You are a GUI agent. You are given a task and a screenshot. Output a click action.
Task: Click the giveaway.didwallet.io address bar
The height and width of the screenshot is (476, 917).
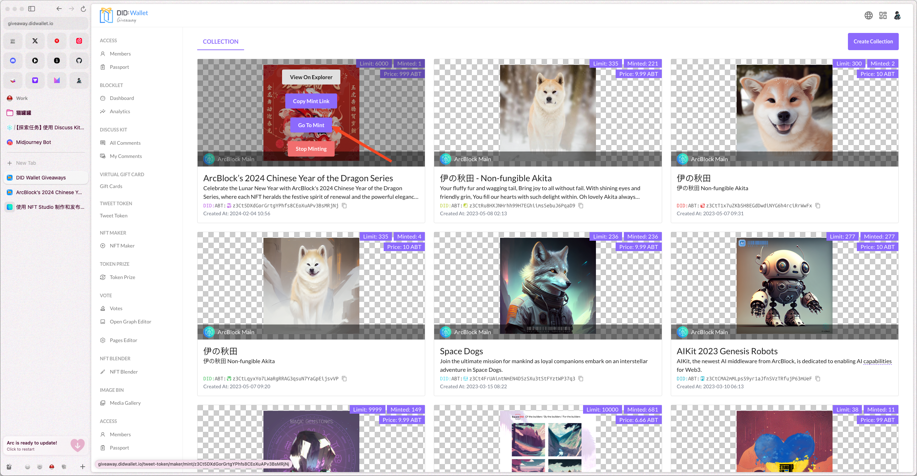coord(45,23)
